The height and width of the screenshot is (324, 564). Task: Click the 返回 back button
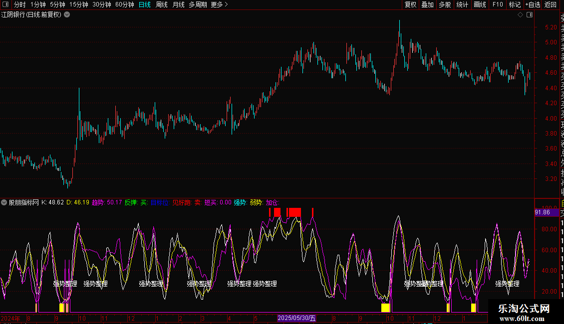point(551,4)
